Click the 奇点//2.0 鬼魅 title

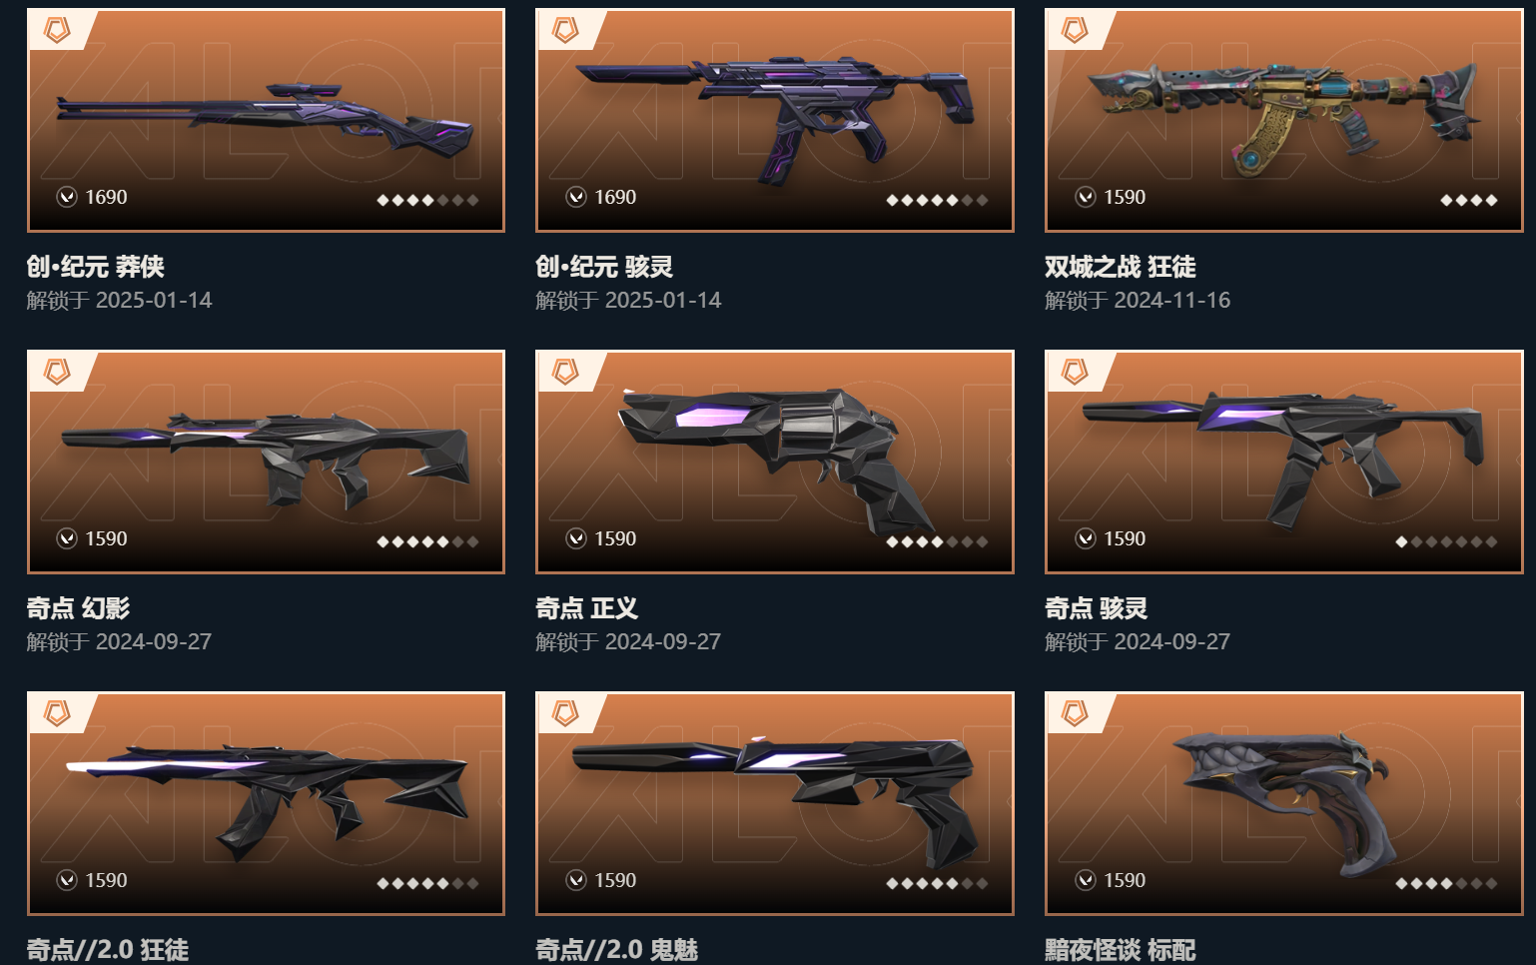click(x=616, y=949)
